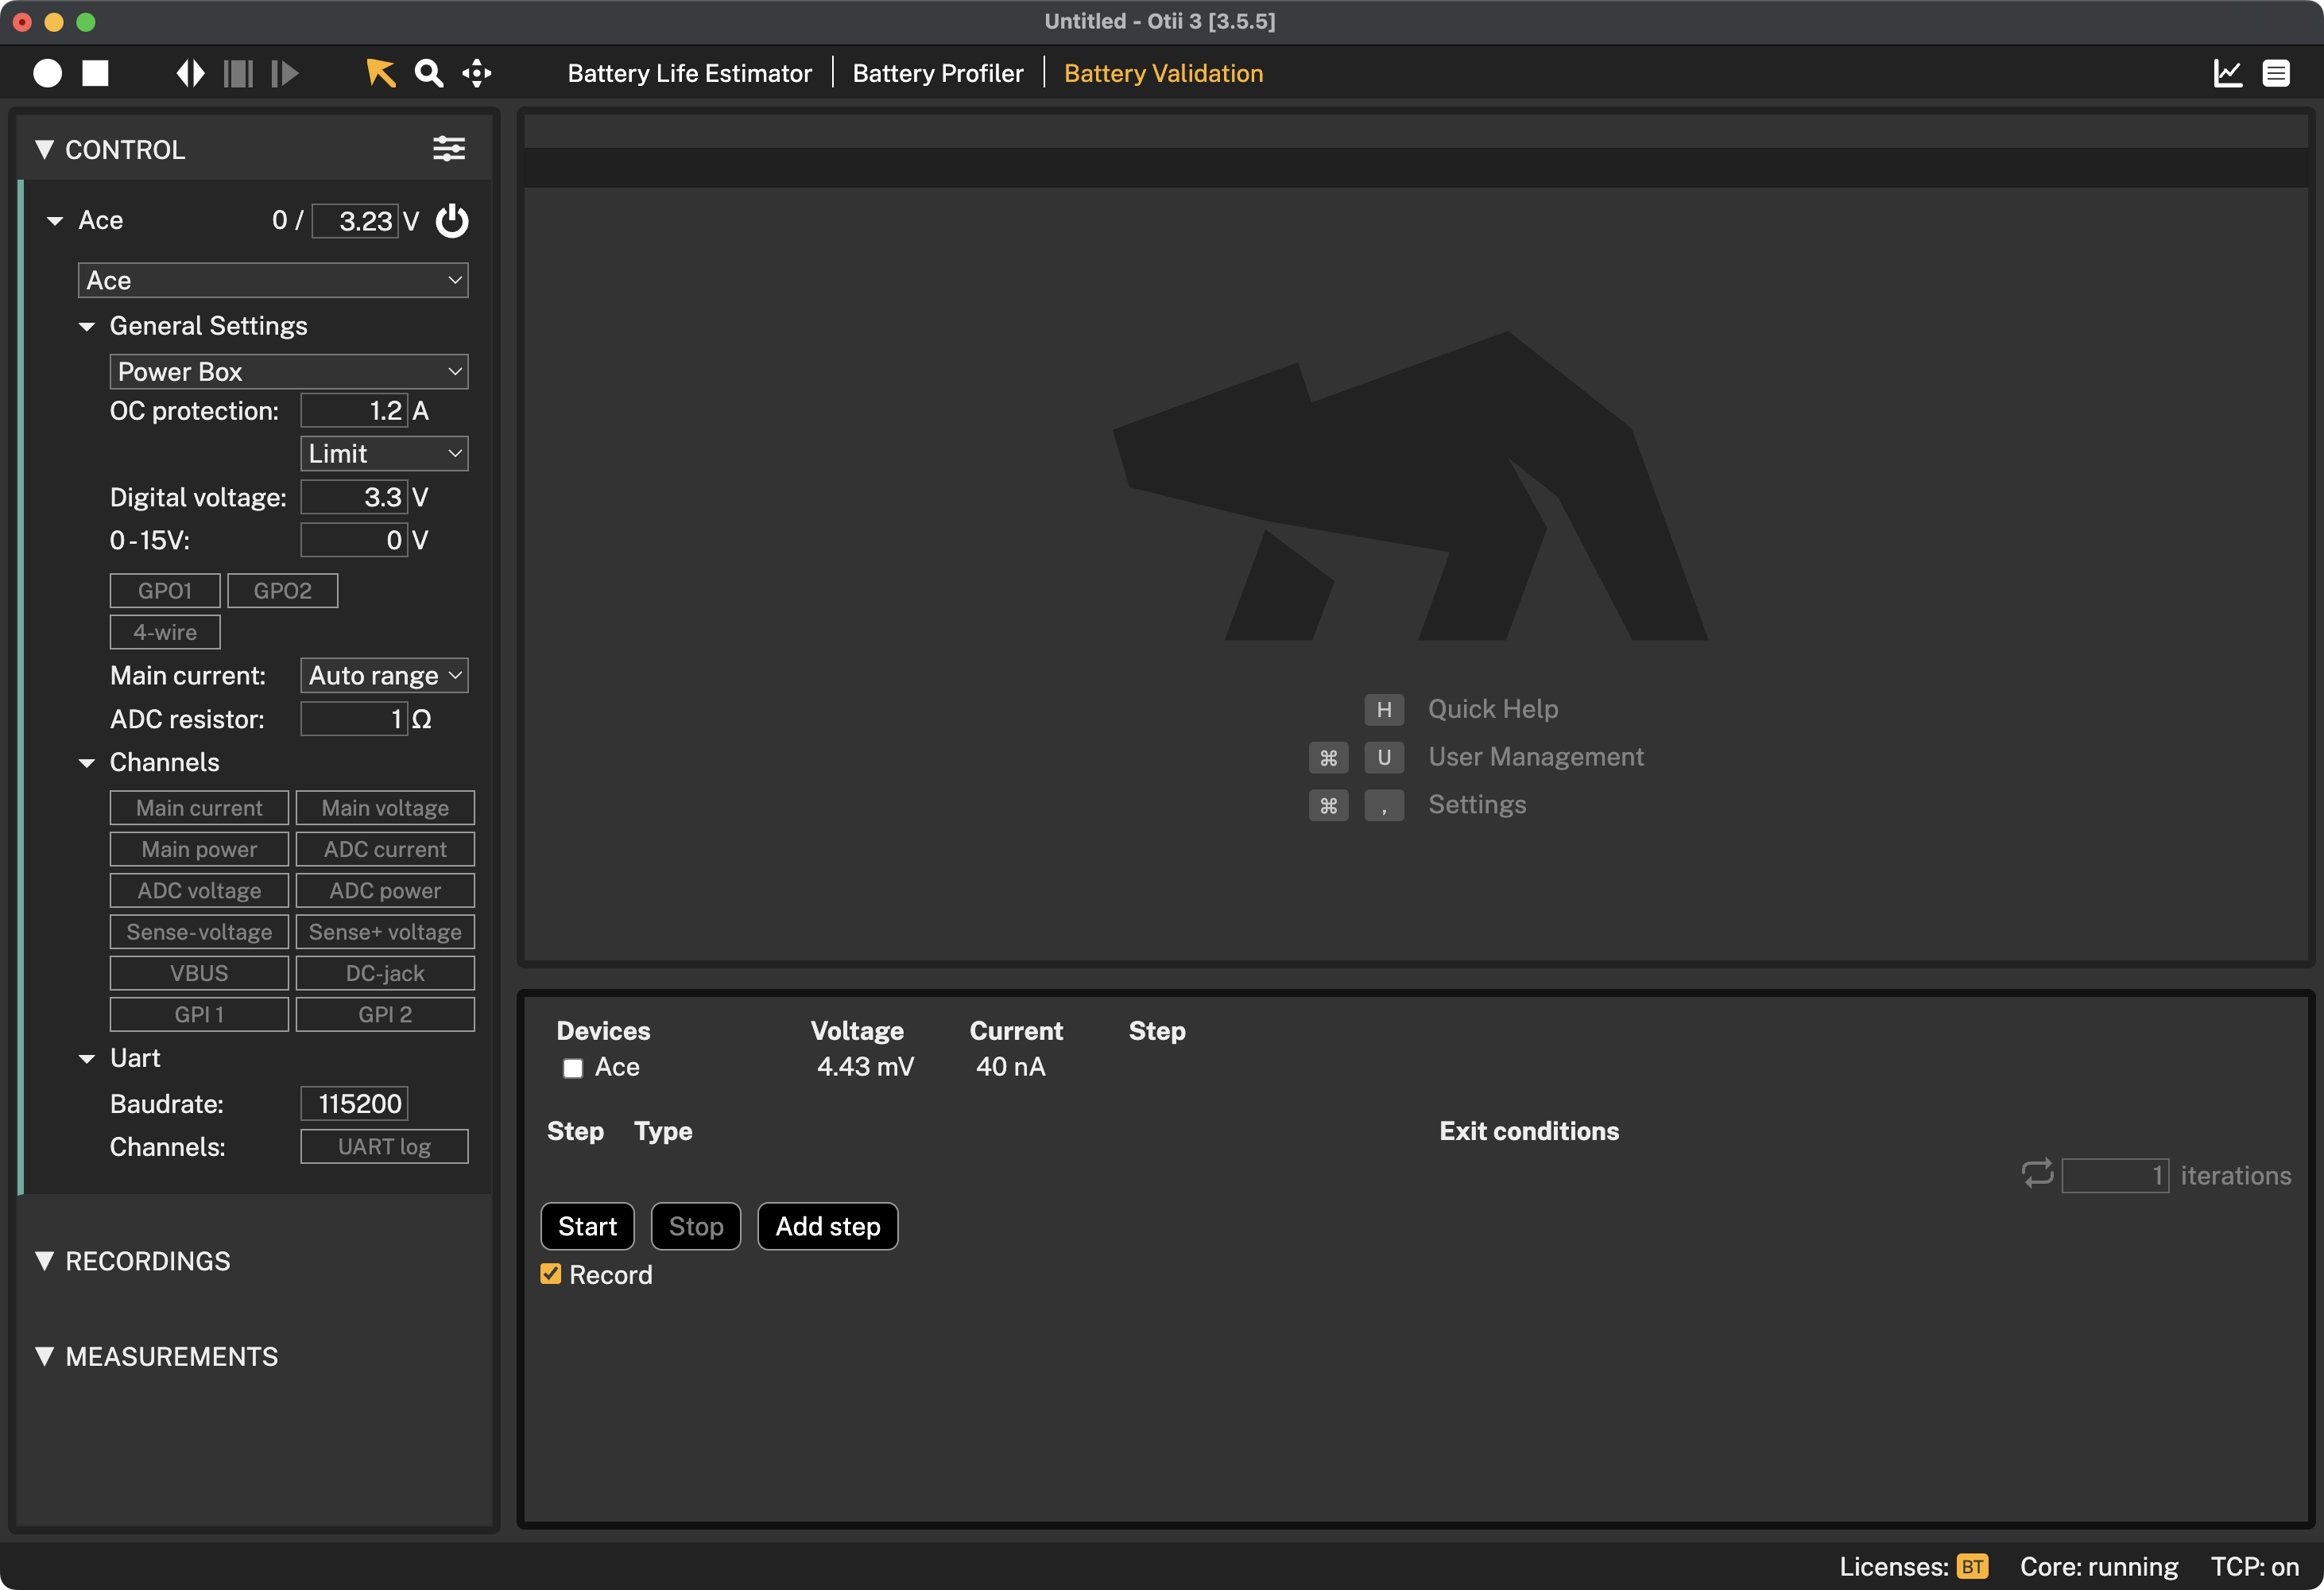Edit the ADC resistor value field
Image resolution: width=2324 pixels, height=1590 pixels.
click(x=354, y=719)
